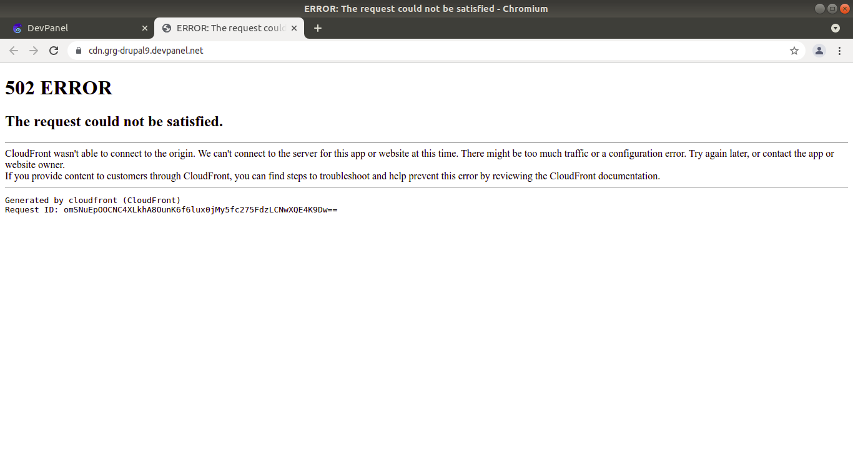This screenshot has height=463, width=853.
Task: Click the ERROR tab globe icon
Action: 166,28
